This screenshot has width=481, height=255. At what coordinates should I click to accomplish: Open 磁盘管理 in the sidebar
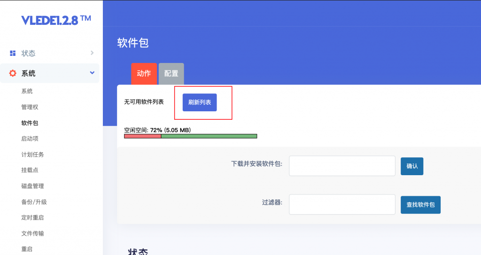(x=32, y=186)
